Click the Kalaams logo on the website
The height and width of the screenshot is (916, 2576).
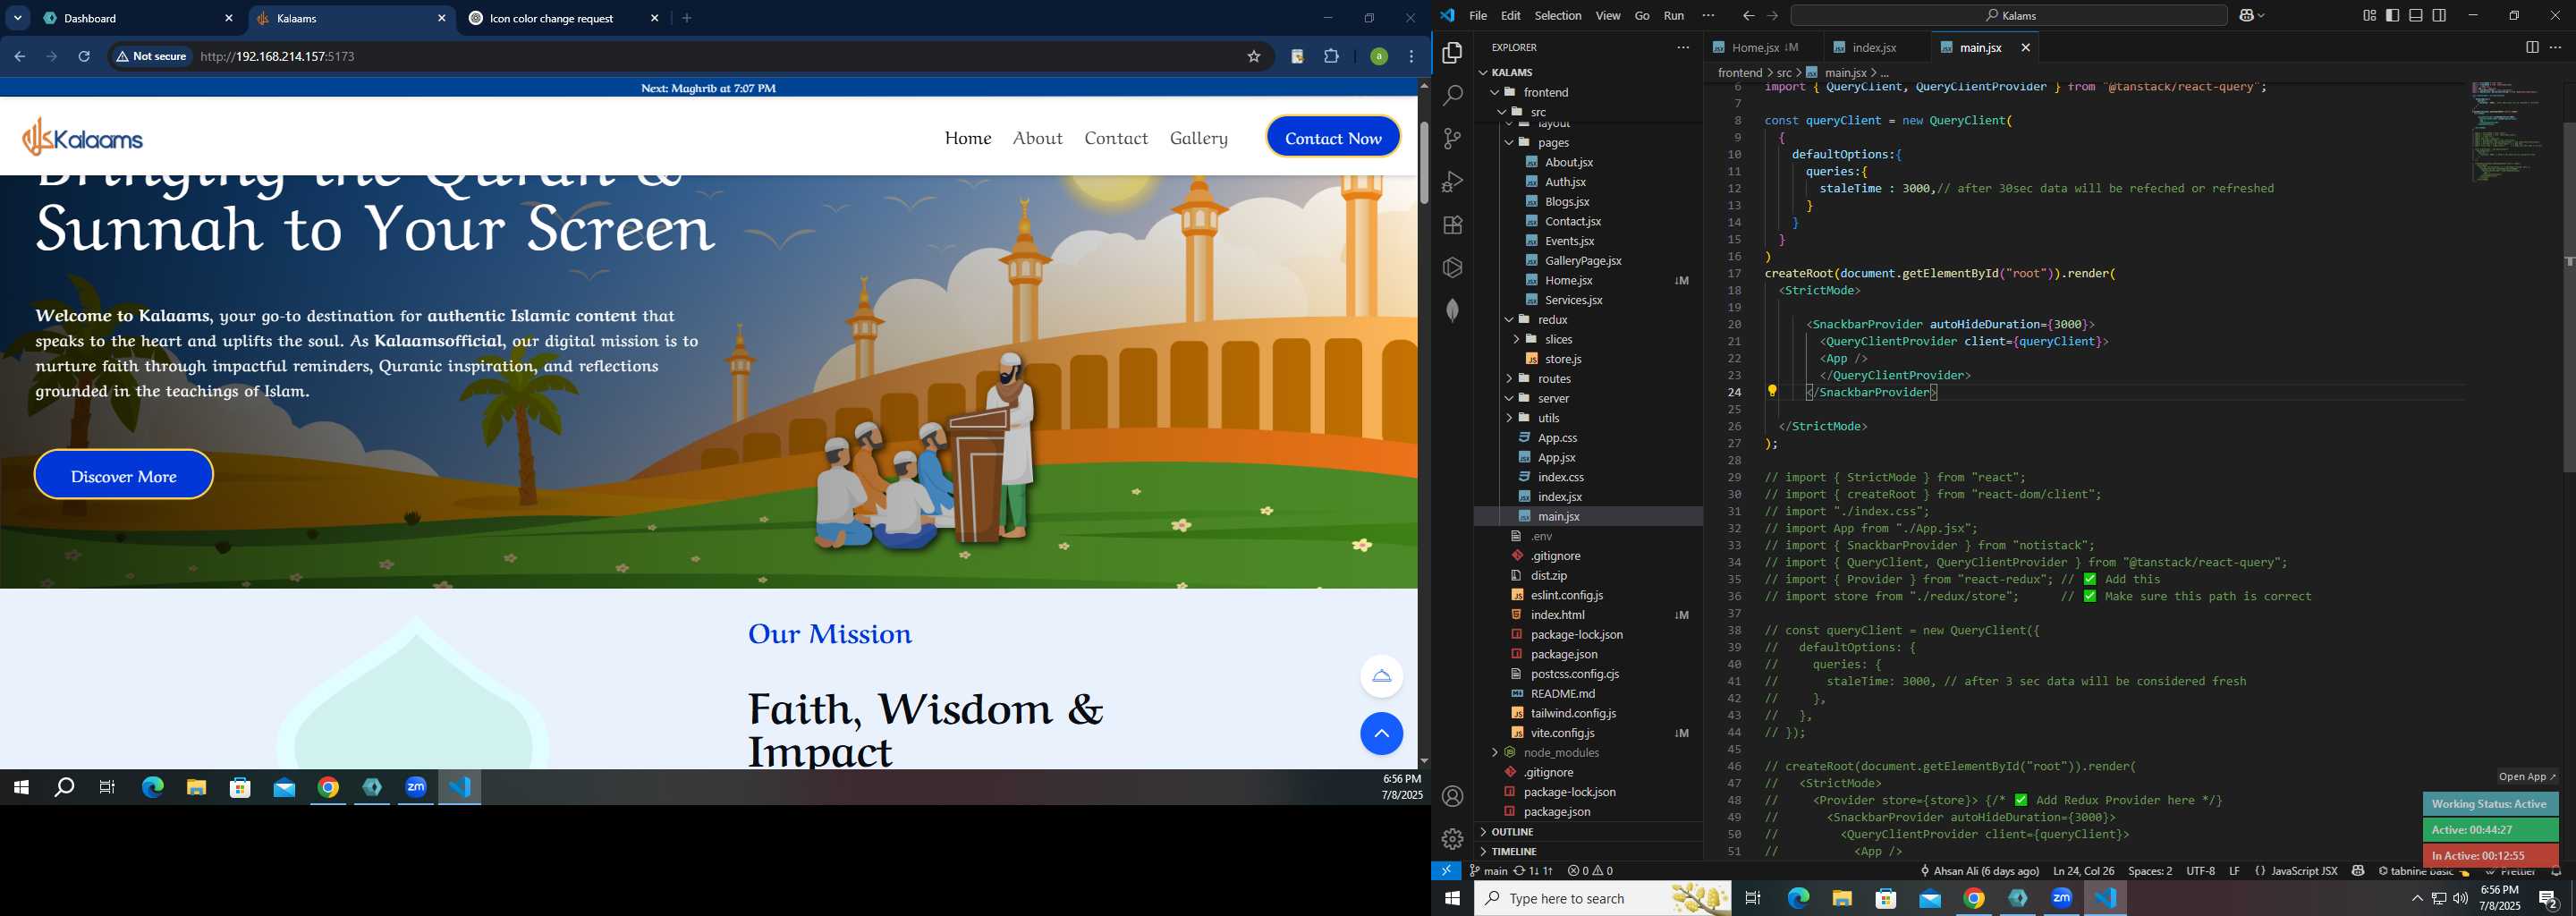[x=83, y=137]
